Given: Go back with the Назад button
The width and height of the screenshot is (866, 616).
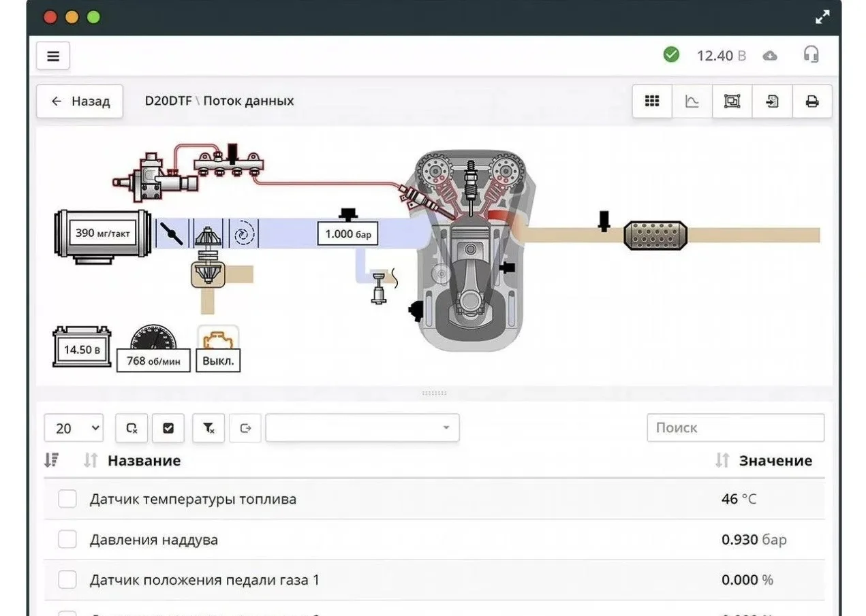Looking at the screenshot, I should [80, 101].
